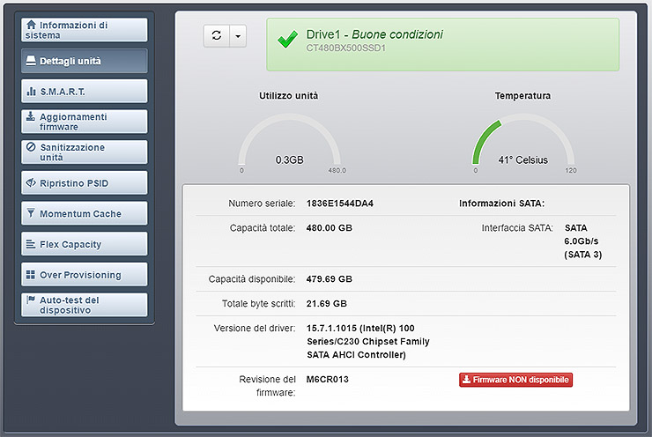
Task: Open the Dettagli unità section
Action: [85, 61]
